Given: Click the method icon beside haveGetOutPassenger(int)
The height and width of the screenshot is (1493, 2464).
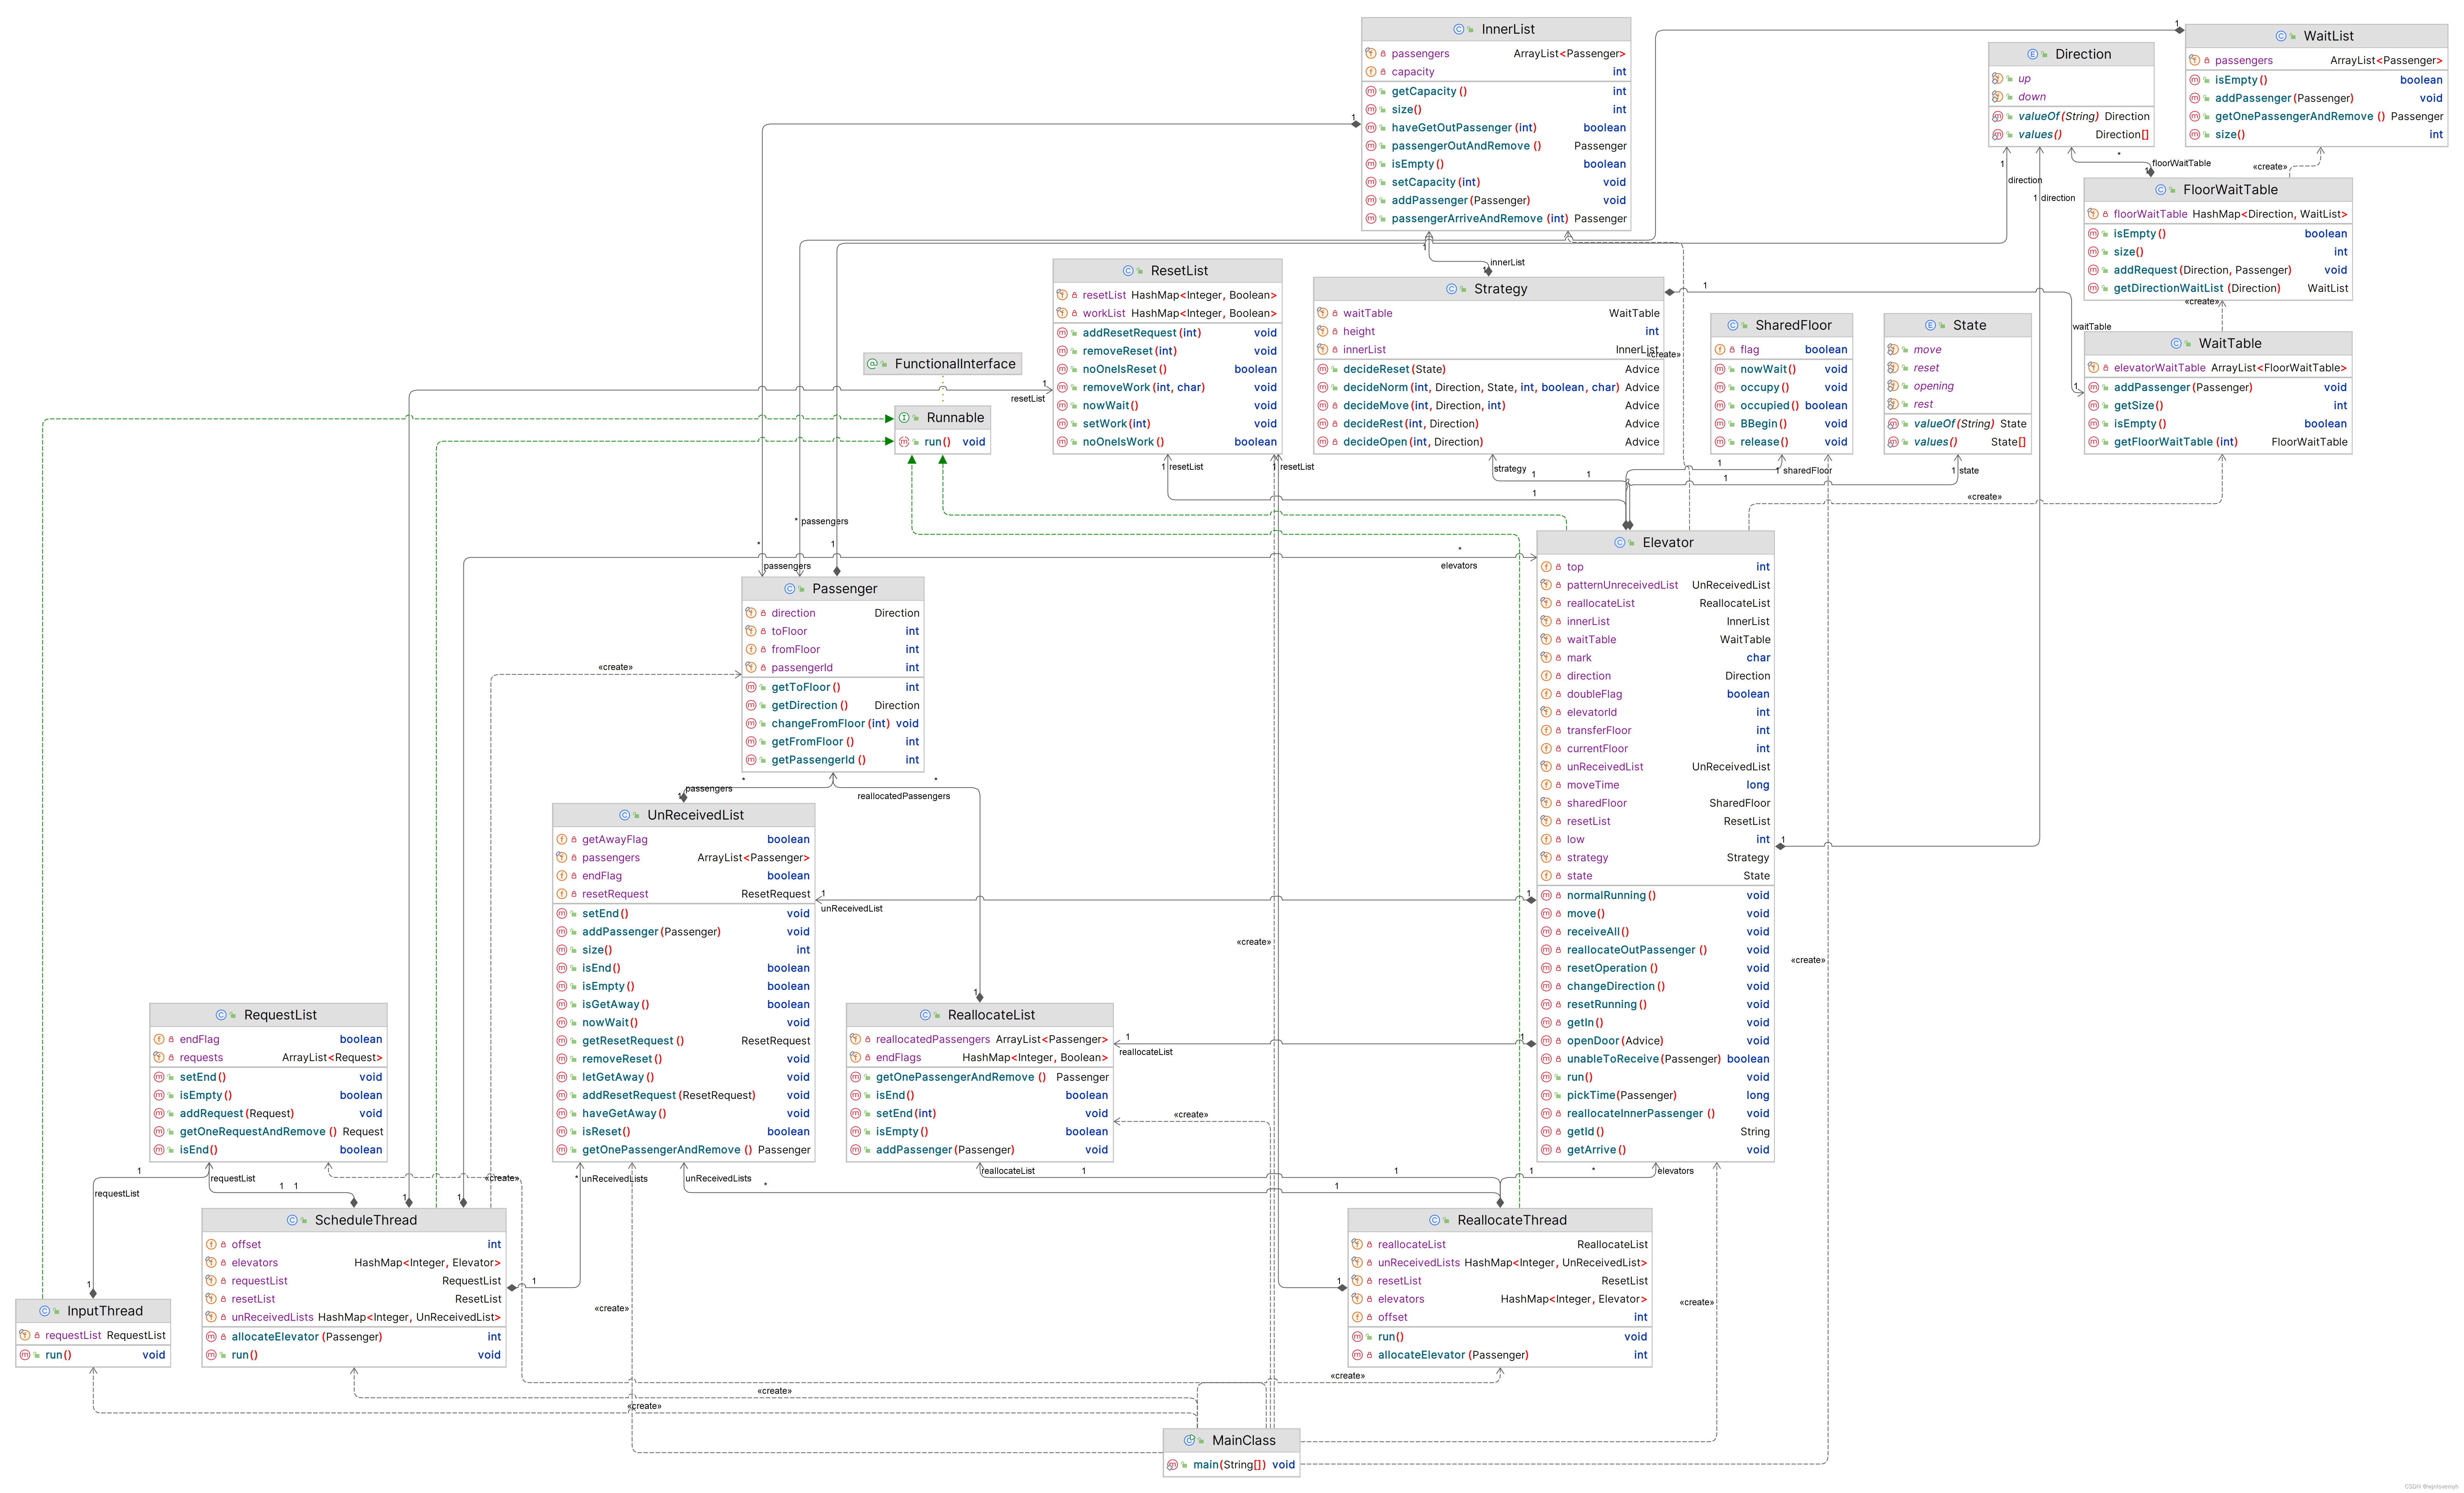Looking at the screenshot, I should click(x=1371, y=128).
